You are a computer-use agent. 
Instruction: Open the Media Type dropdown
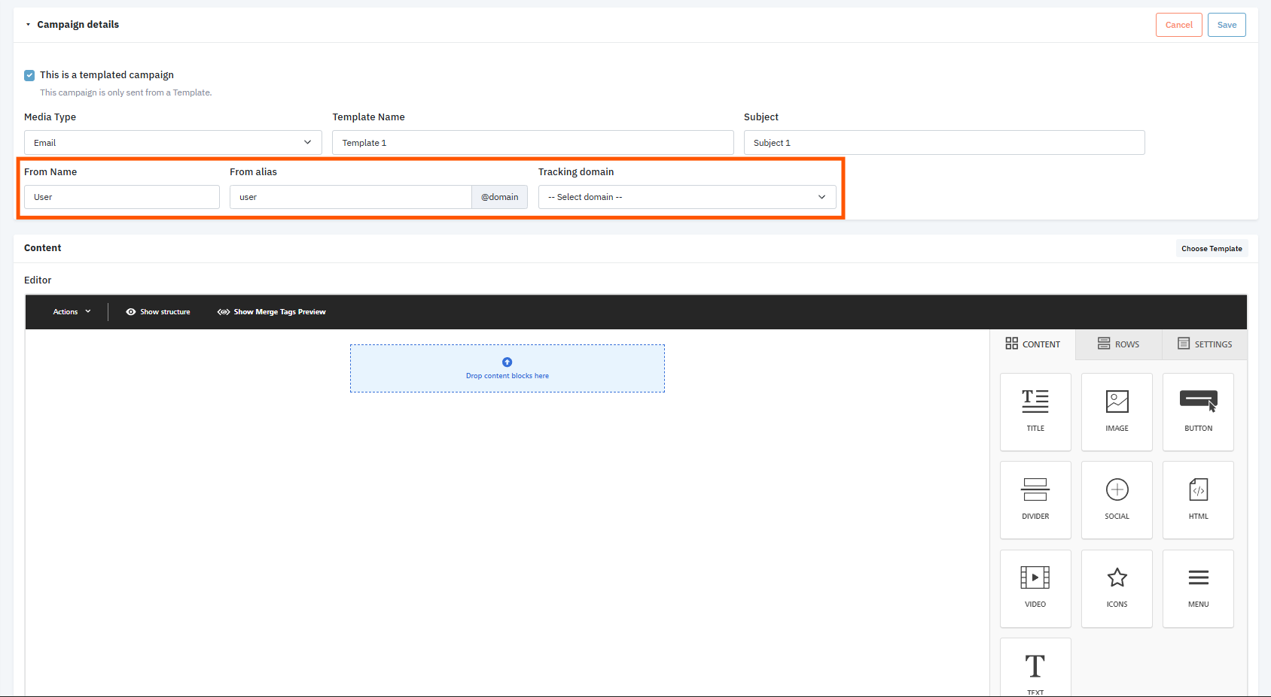click(x=172, y=143)
